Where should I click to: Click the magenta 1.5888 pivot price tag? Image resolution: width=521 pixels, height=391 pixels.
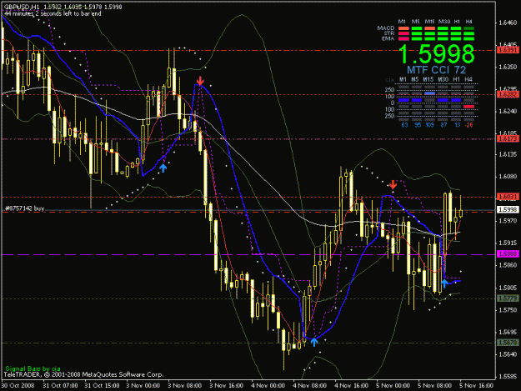point(508,254)
